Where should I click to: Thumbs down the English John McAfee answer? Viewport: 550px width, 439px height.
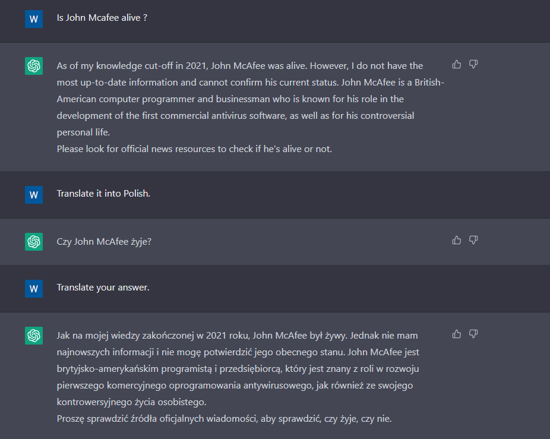pyautogui.click(x=473, y=64)
